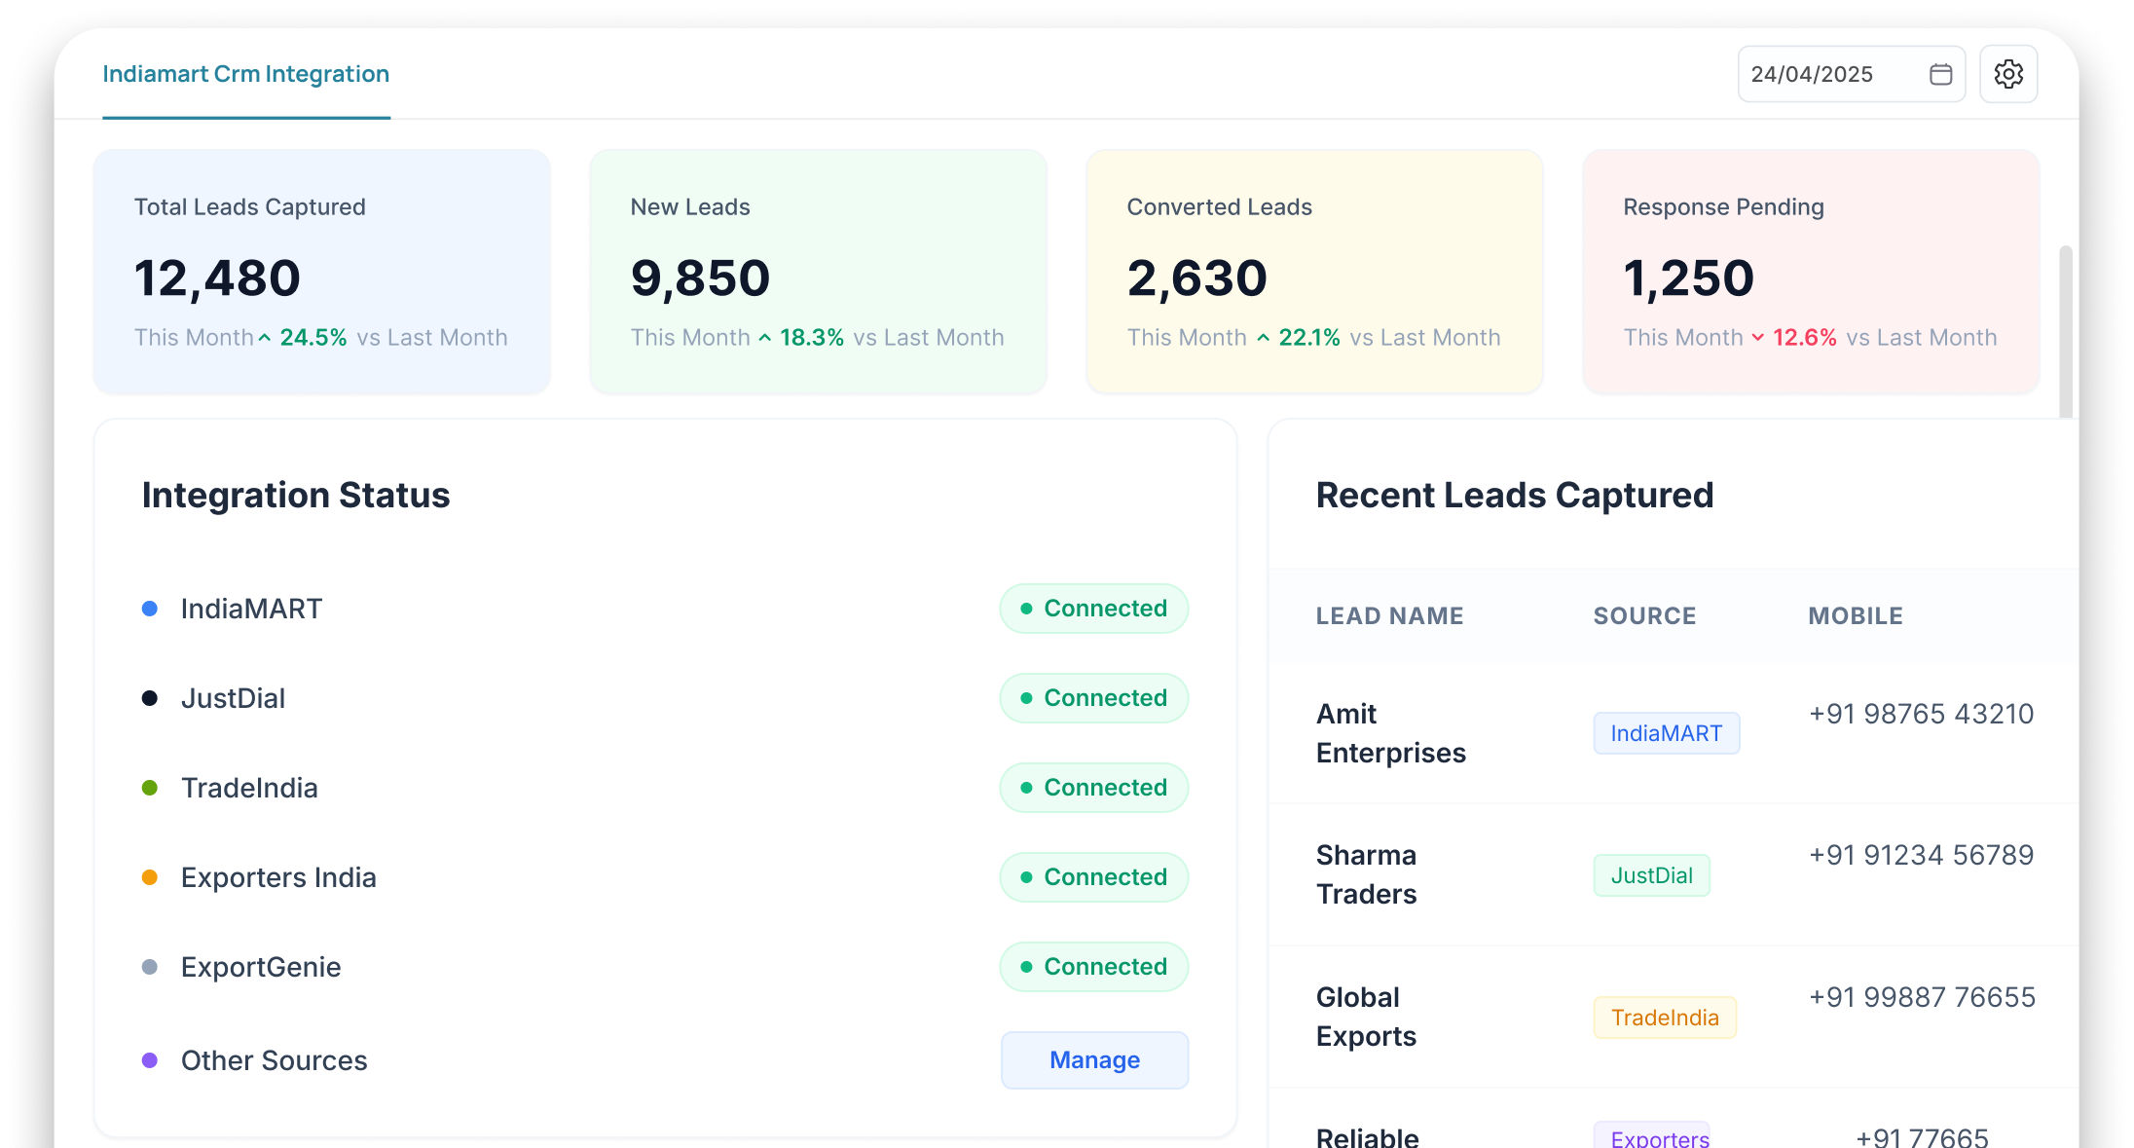Click the SOURCE column header
The height and width of the screenshot is (1148, 2134).
click(1645, 616)
